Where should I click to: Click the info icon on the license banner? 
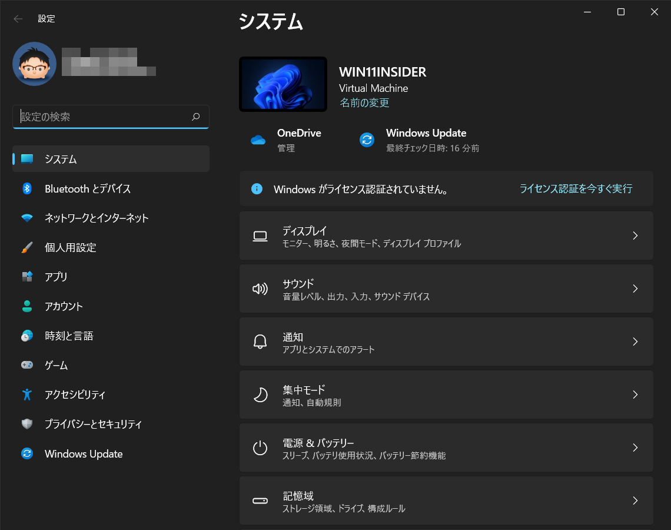point(257,189)
